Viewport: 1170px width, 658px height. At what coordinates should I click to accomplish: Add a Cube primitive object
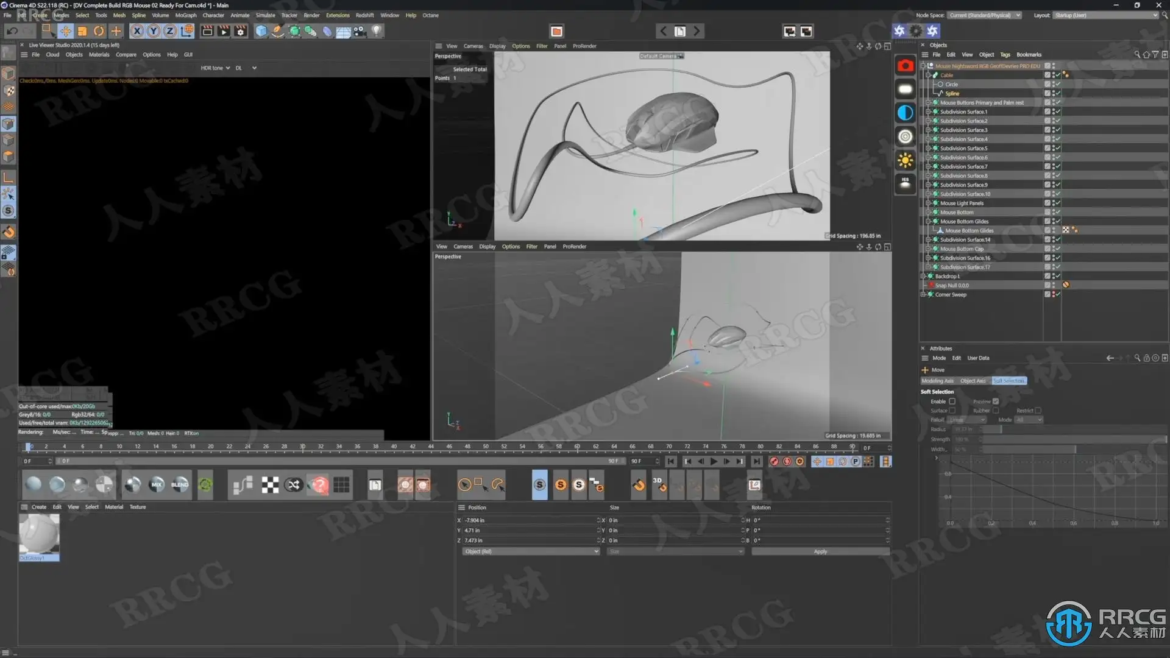pos(261,31)
